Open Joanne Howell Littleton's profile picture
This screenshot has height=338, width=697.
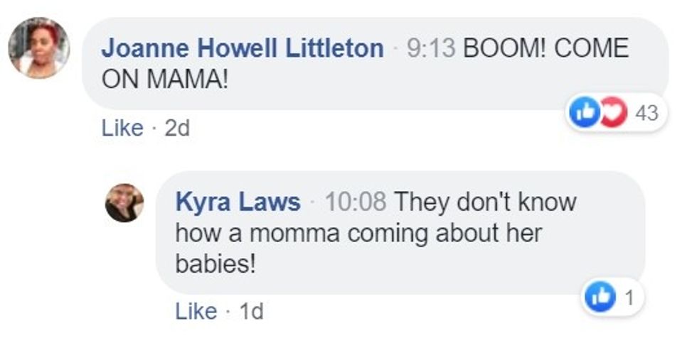point(38,48)
